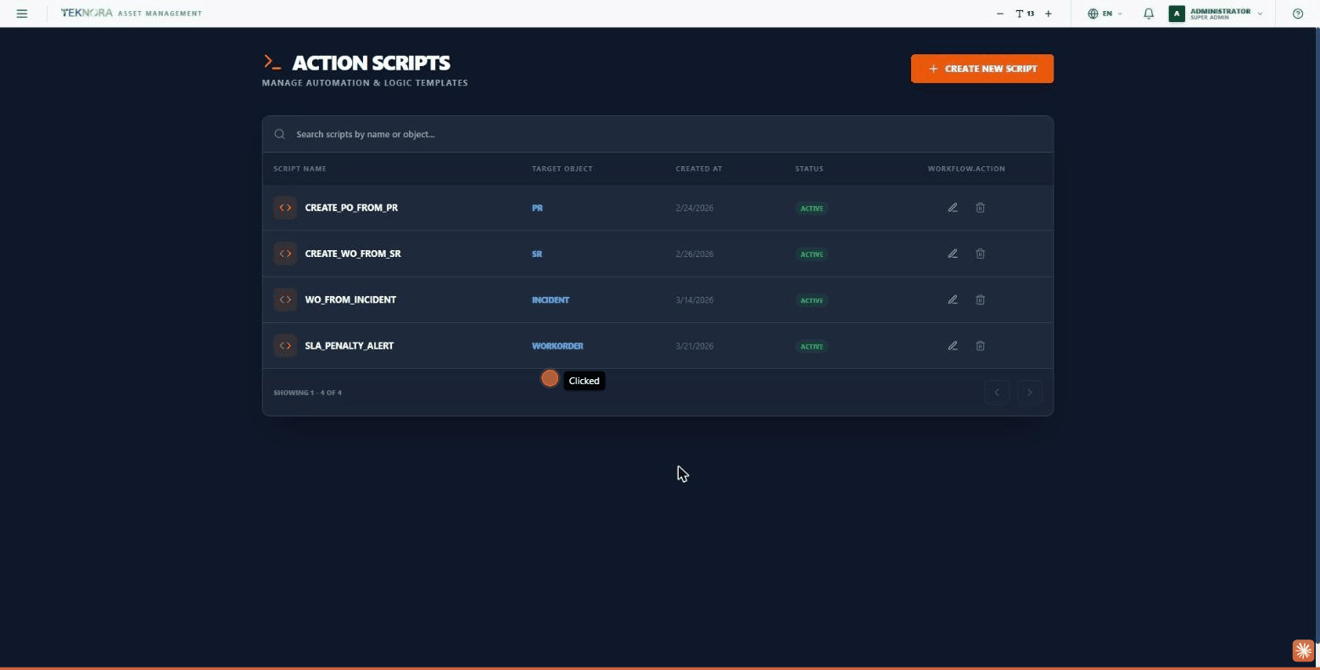Screen dimensions: 1320x670
Task: Click Create New Script button
Action: click(982, 69)
